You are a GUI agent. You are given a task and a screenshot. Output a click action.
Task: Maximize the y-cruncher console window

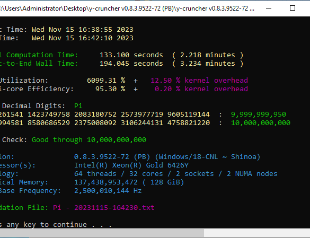(293, 8)
